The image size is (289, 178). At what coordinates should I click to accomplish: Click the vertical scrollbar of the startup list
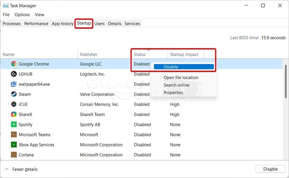[286, 81]
